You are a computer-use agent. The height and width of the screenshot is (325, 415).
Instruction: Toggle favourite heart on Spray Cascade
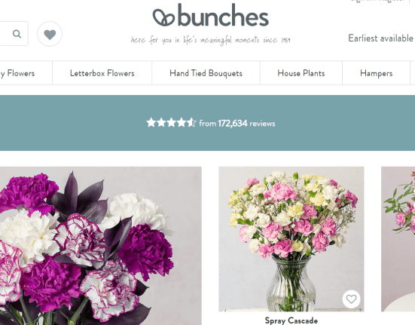pos(351,299)
